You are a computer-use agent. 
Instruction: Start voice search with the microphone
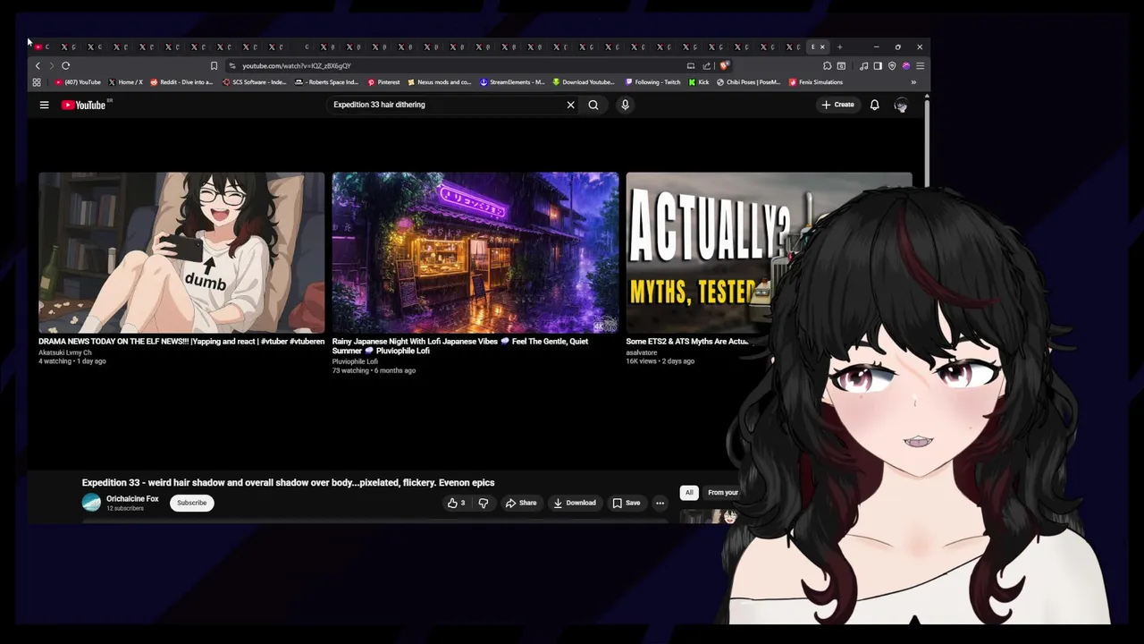click(625, 105)
